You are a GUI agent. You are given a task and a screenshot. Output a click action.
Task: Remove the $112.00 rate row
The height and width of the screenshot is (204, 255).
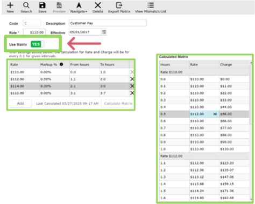(132, 79)
